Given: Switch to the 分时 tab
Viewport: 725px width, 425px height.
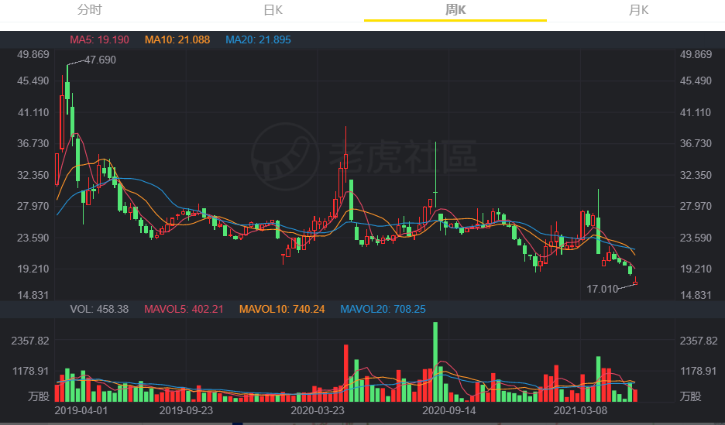Looking at the screenshot, I should coord(90,10).
